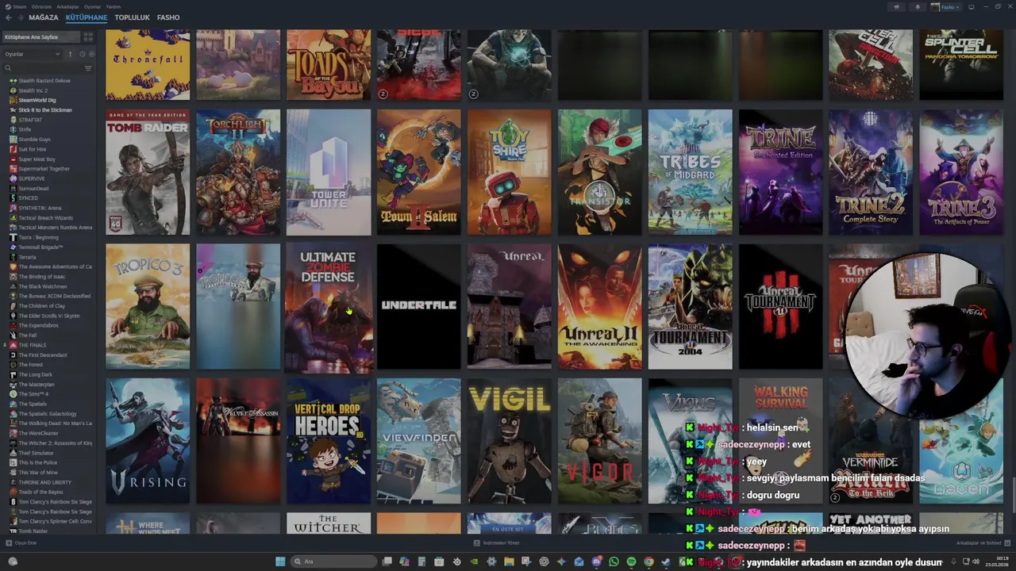Focus the library search field
This screenshot has height=571, width=1016.
[x=44, y=68]
